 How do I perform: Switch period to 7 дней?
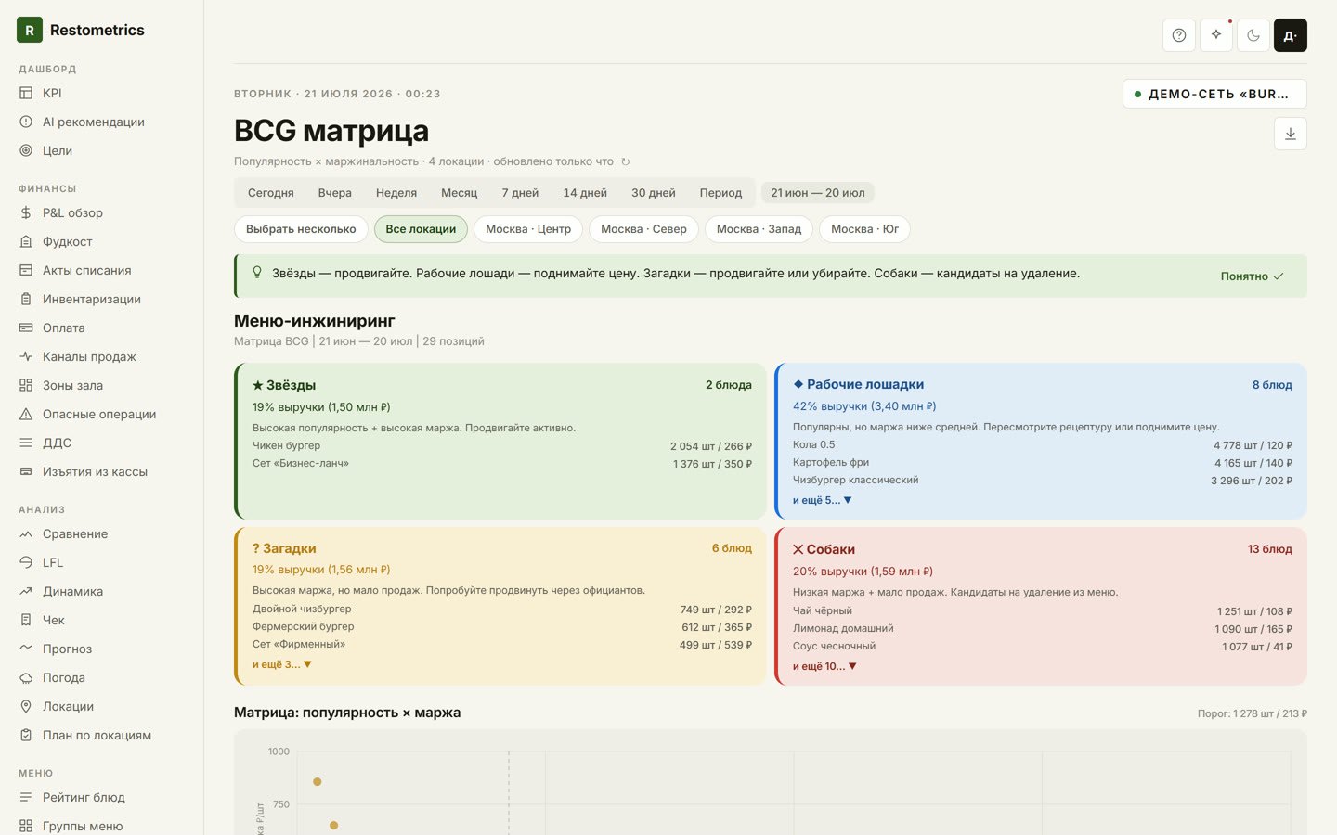[520, 193]
